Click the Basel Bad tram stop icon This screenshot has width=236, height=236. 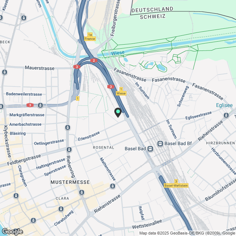point(150,149)
